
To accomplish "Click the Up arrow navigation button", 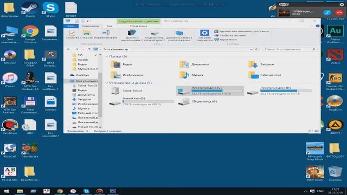I will [89, 49].
